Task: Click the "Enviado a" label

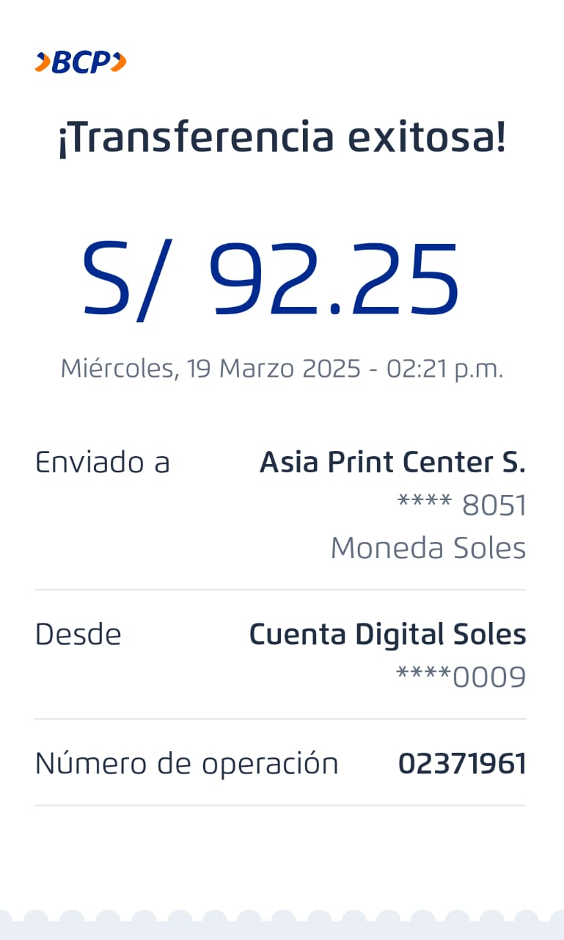Action: [x=103, y=462]
